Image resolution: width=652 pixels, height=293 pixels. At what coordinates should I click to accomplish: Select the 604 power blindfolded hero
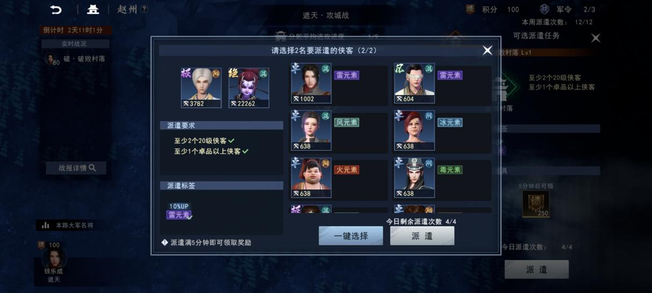pyautogui.click(x=414, y=83)
